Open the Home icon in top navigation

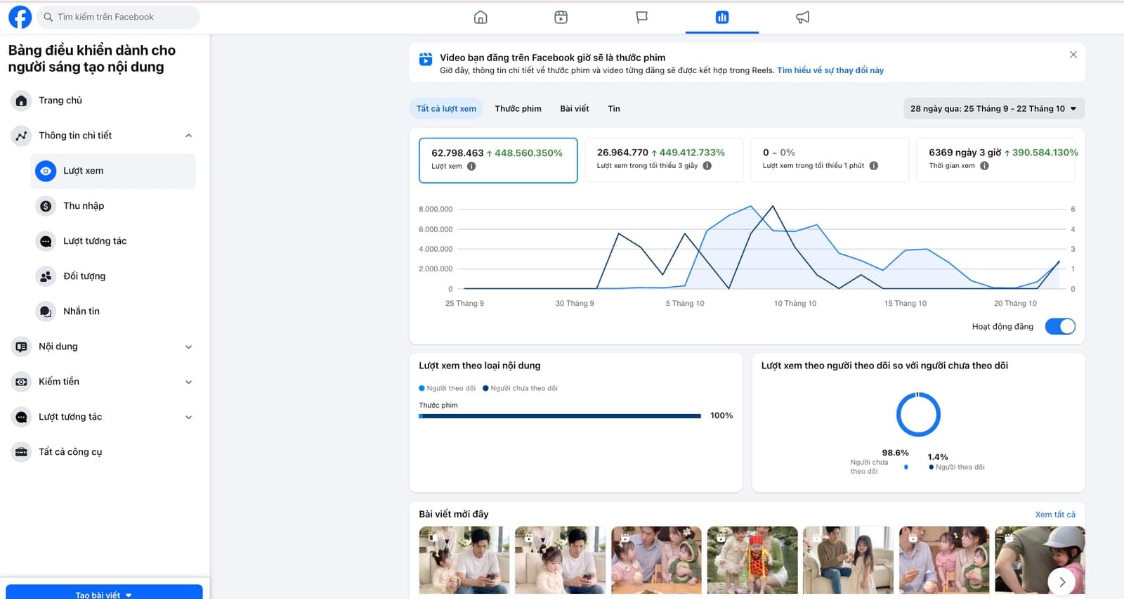481,17
